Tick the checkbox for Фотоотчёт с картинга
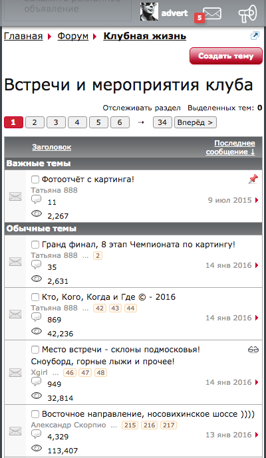 point(35,179)
